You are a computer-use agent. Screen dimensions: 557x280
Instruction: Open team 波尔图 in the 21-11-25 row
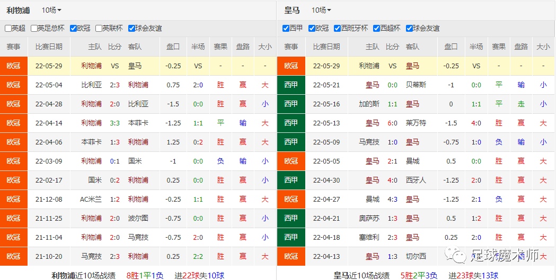click(x=138, y=218)
